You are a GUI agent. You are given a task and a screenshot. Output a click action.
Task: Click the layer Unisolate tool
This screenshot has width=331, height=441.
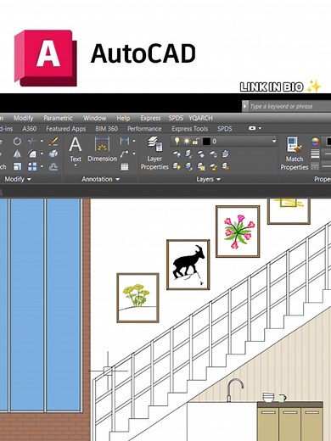click(188, 166)
